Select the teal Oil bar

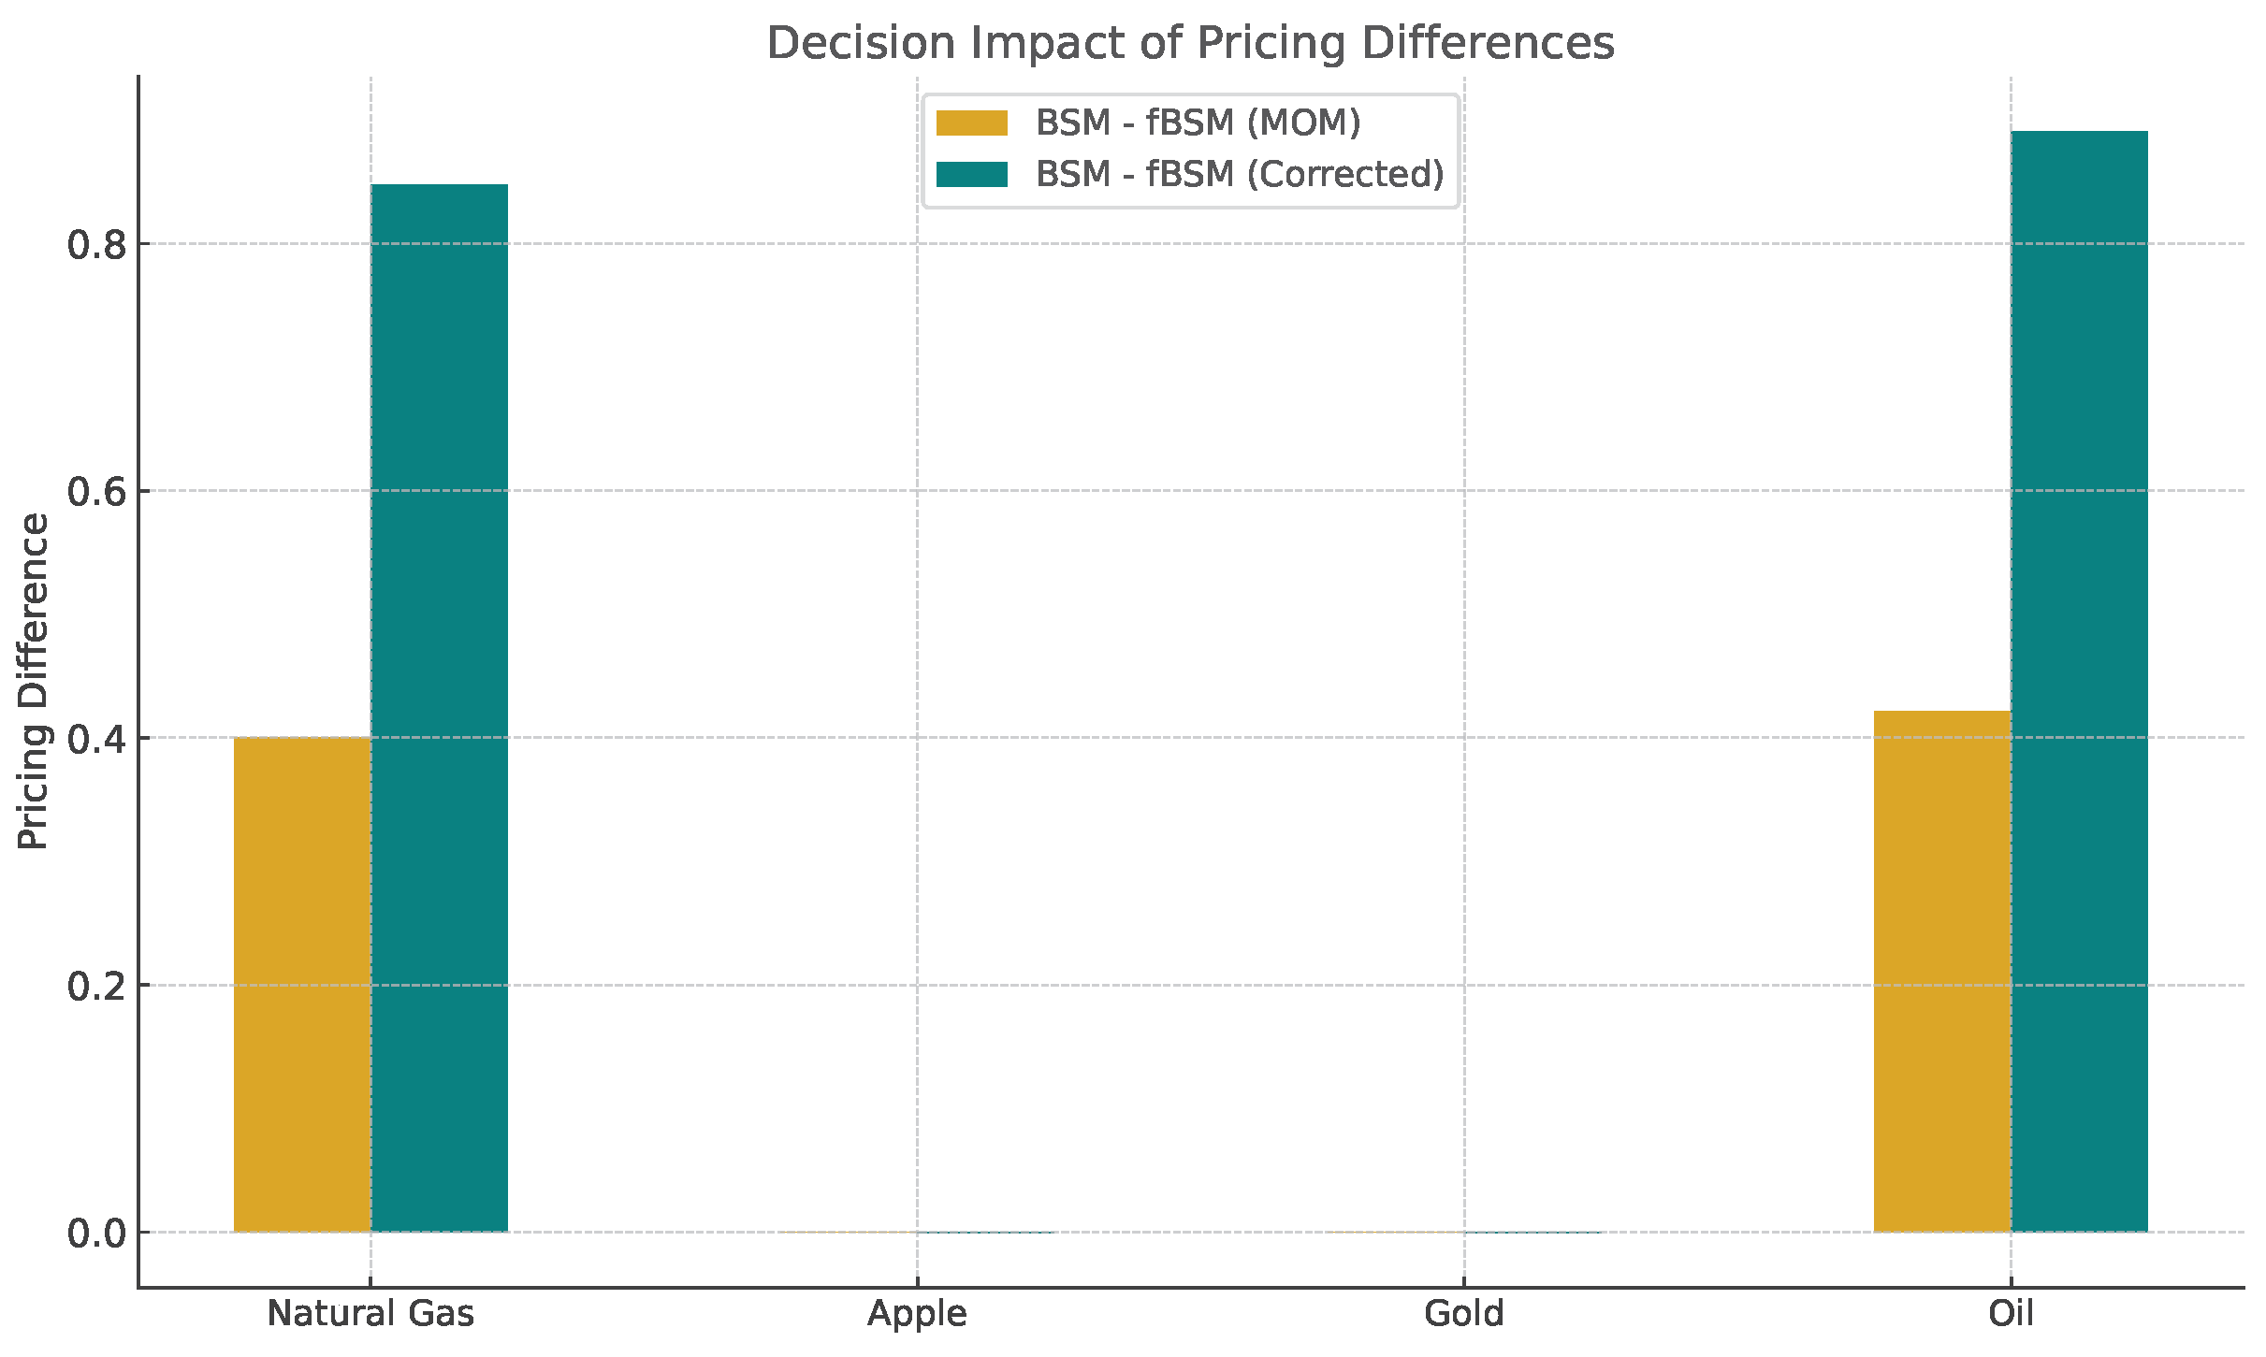[x=2079, y=681]
